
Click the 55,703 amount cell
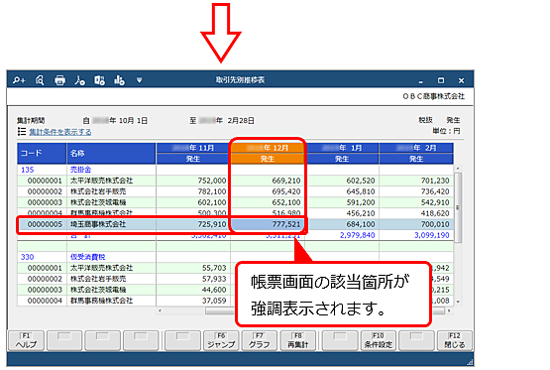click(193, 268)
